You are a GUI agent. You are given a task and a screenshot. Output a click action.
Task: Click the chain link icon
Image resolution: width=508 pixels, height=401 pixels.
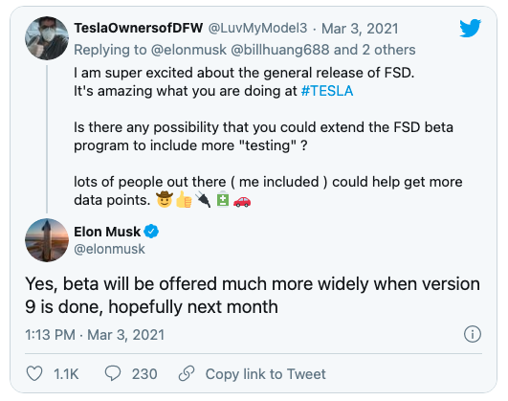tap(187, 373)
